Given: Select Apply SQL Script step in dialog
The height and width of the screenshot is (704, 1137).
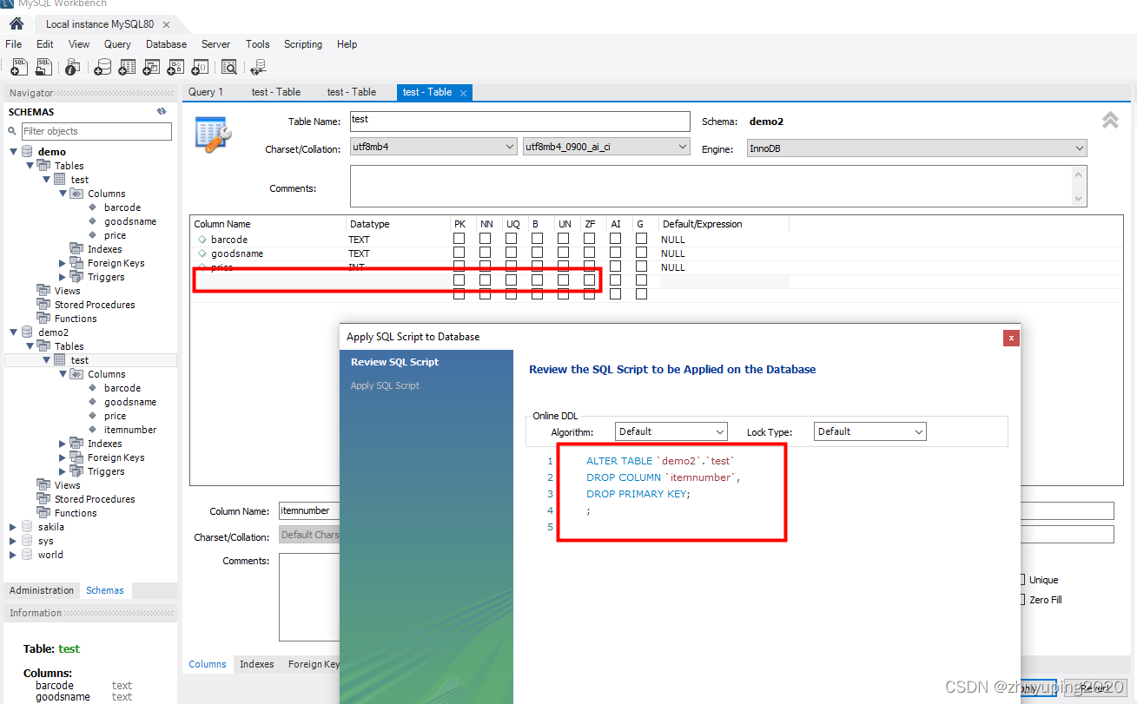Looking at the screenshot, I should coord(385,385).
